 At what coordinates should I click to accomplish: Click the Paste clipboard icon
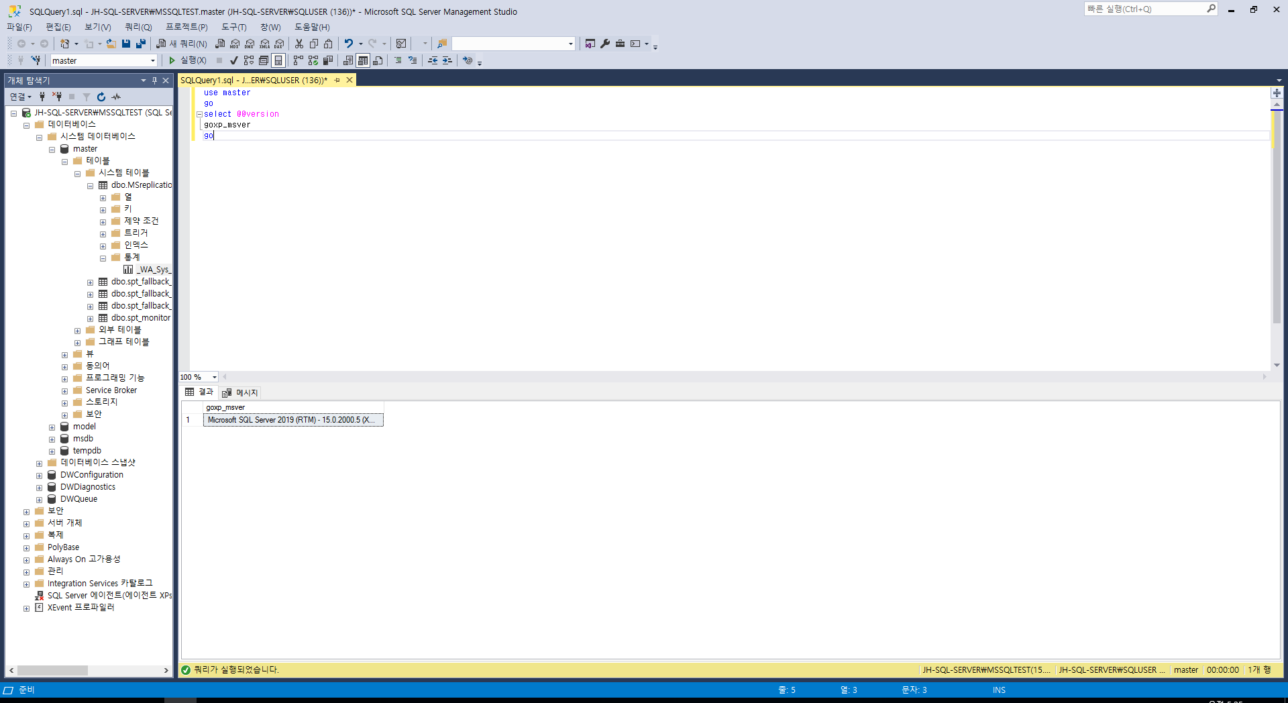[329, 44]
